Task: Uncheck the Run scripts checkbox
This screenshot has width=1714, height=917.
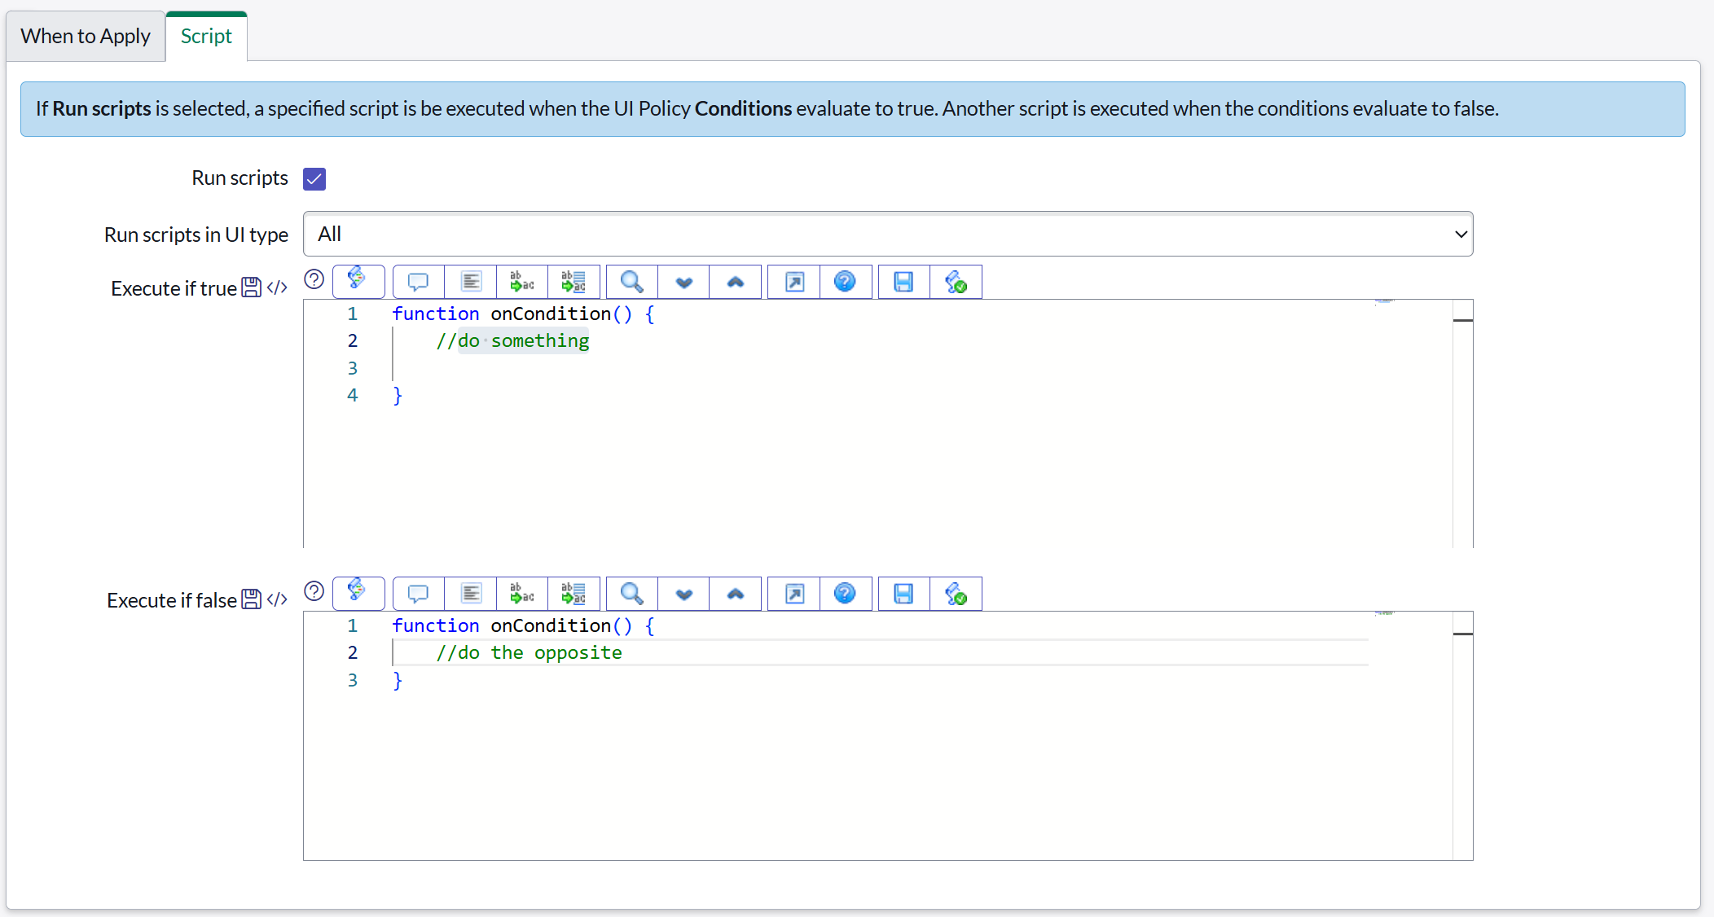Action: (x=314, y=178)
